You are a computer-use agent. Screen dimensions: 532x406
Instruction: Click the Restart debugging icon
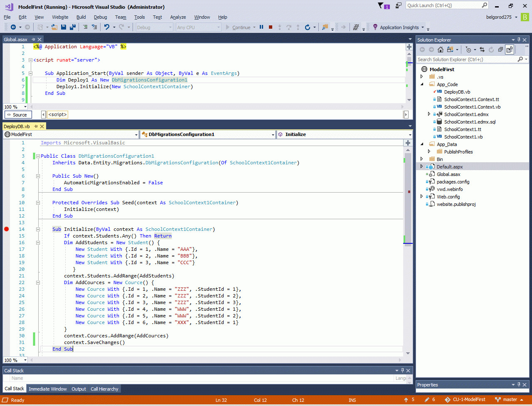308,27
